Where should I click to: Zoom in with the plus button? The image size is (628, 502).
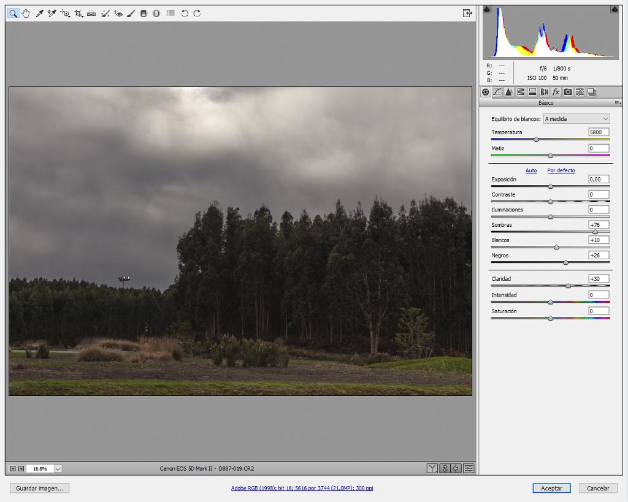(x=21, y=469)
